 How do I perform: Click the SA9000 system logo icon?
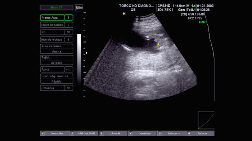[x=79, y=8]
